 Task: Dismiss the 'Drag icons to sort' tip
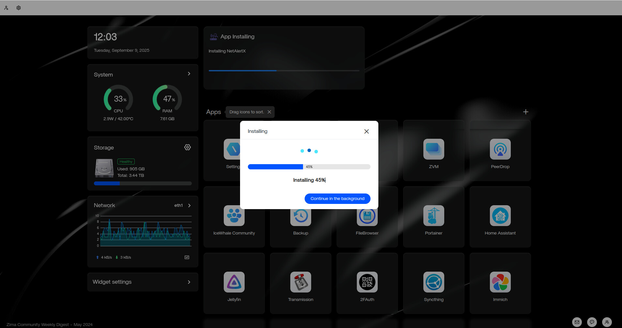[x=269, y=112]
